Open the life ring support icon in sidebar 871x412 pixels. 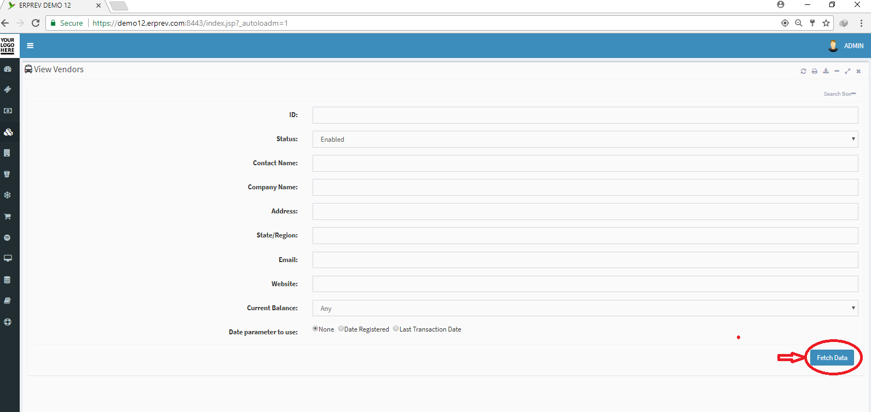point(8,322)
